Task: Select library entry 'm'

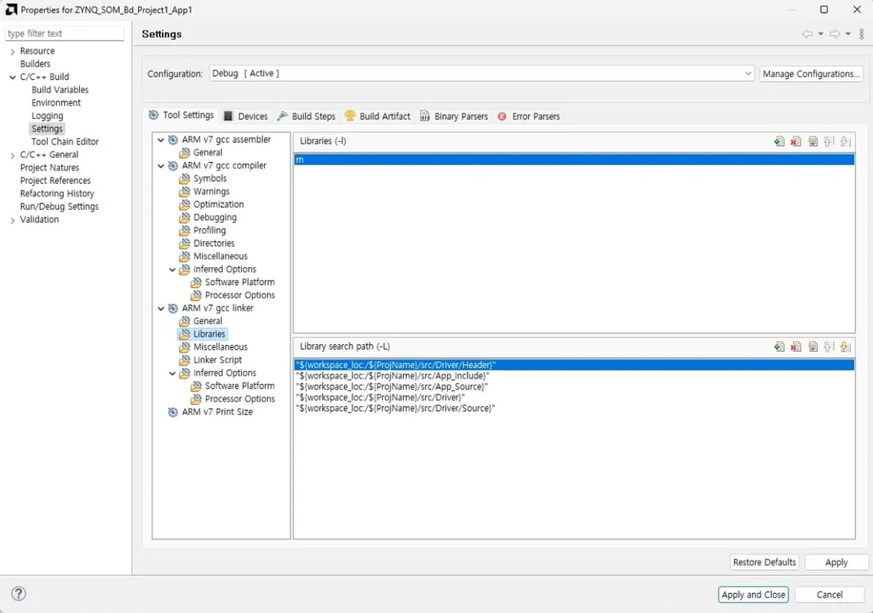Action: (574, 160)
